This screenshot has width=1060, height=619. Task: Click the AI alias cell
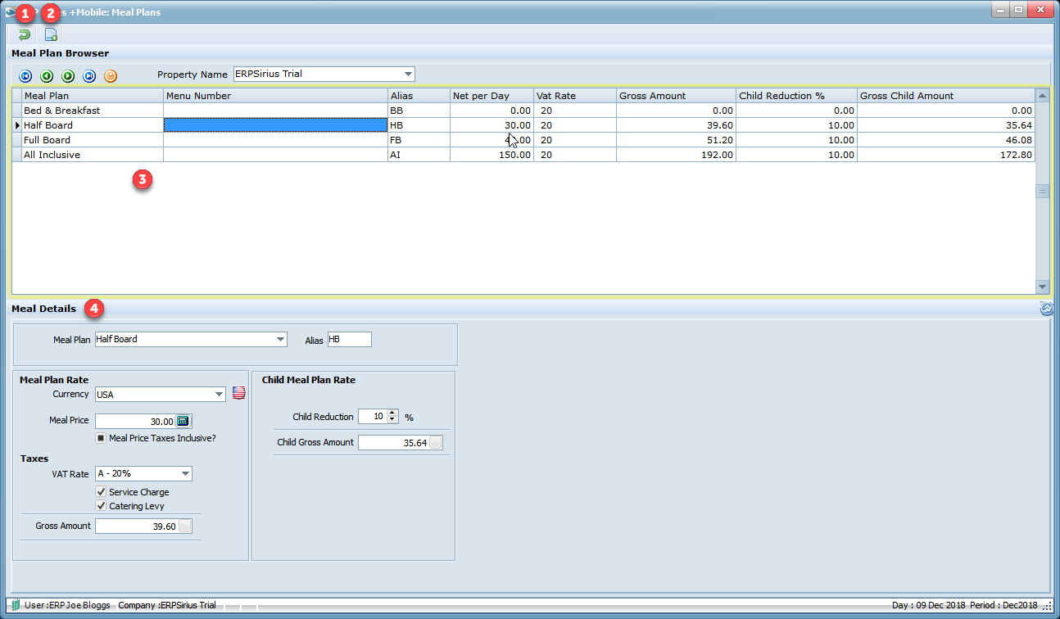[419, 155]
